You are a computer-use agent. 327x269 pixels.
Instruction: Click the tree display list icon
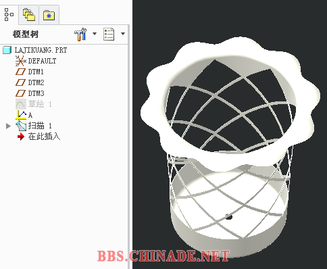[109, 34]
